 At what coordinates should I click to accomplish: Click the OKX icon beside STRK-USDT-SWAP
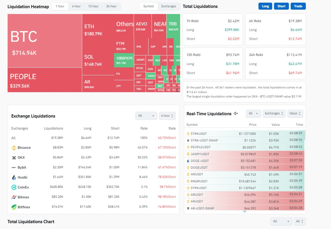(x=188, y=141)
